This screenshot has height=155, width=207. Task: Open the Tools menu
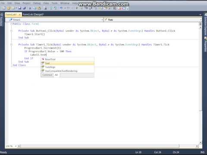(x=54, y=3)
